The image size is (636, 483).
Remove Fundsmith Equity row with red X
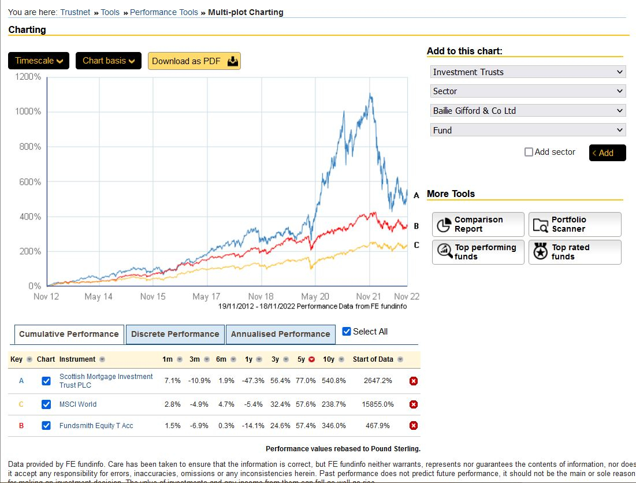(x=414, y=425)
